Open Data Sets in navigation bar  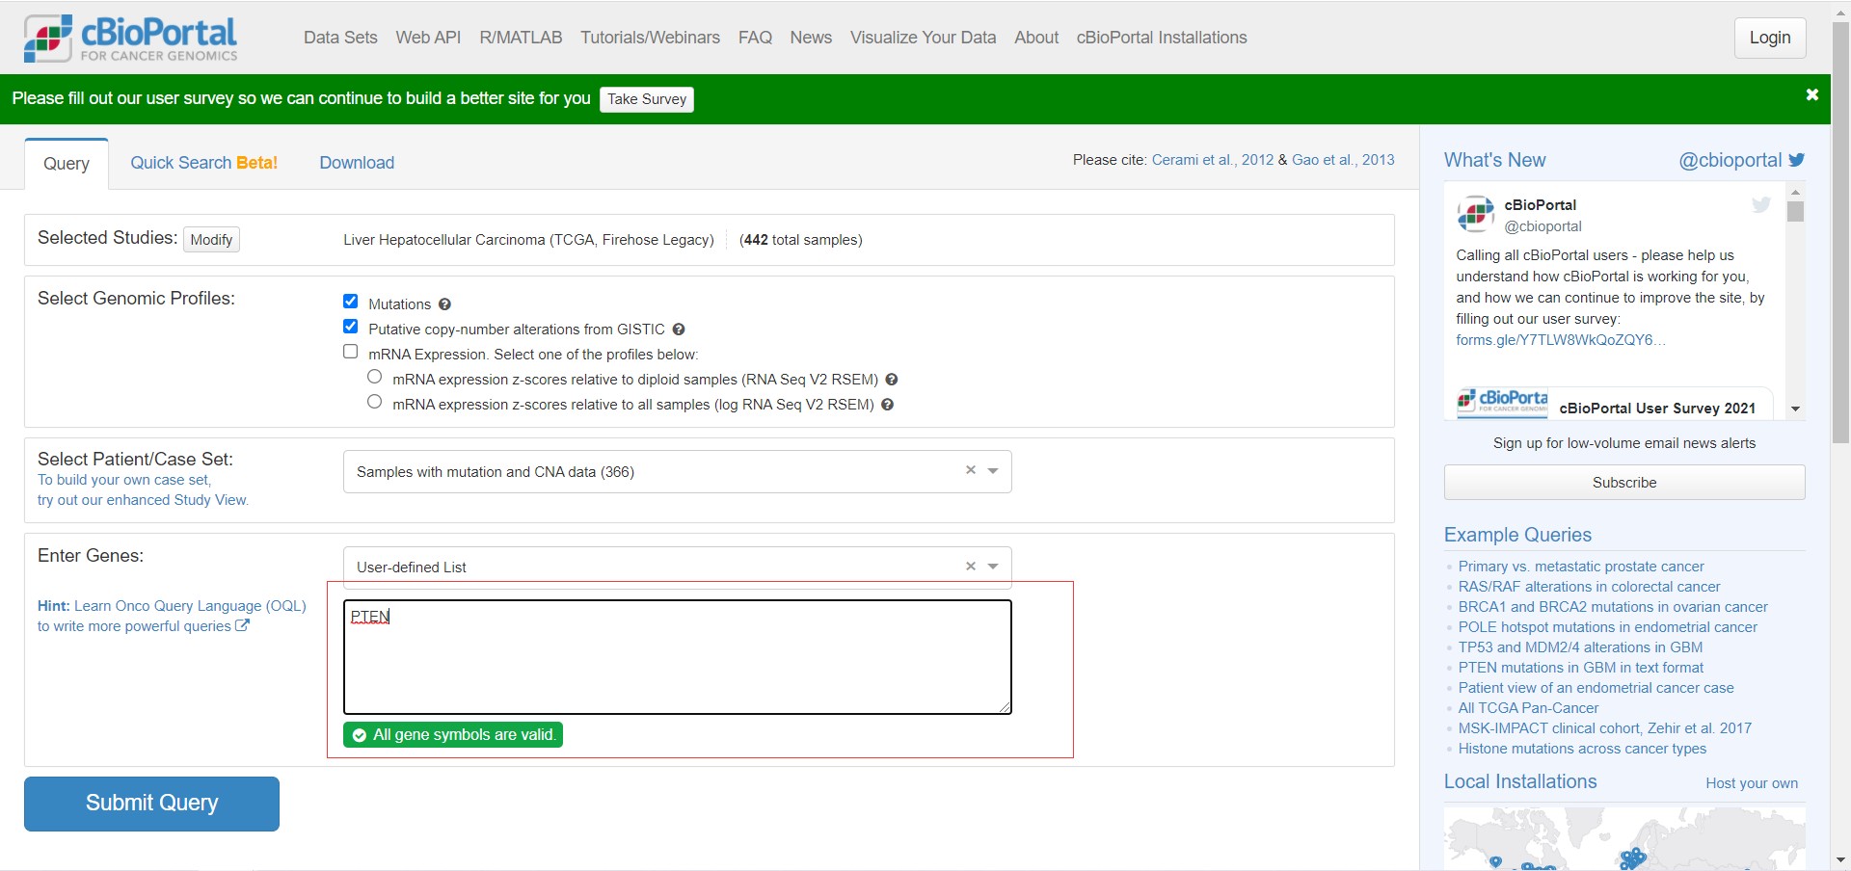pos(340,38)
